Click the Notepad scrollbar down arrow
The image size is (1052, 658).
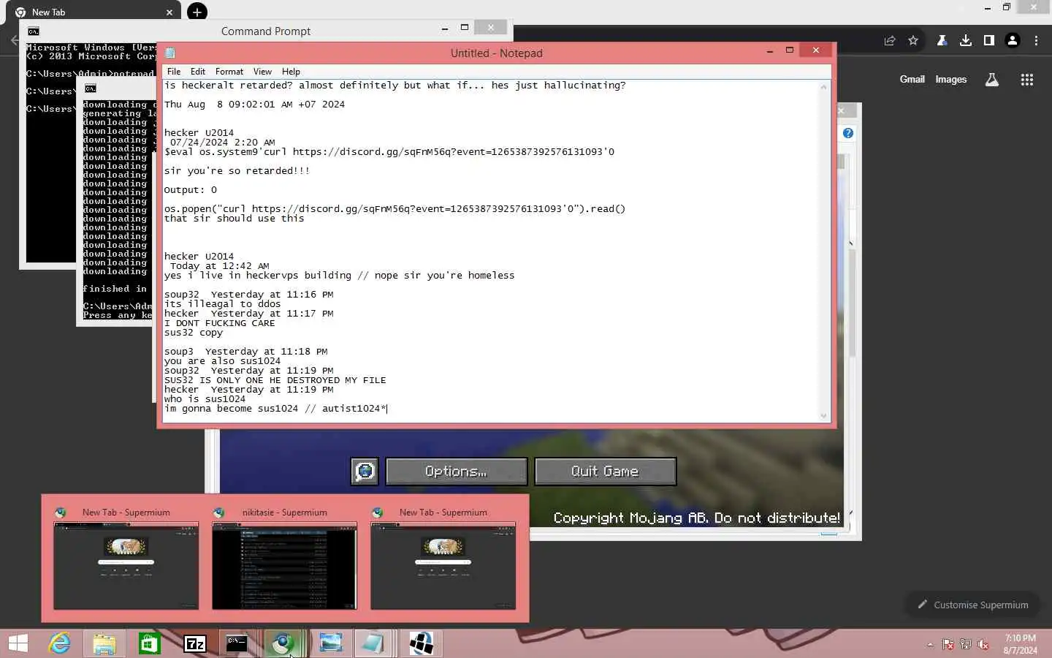824,415
